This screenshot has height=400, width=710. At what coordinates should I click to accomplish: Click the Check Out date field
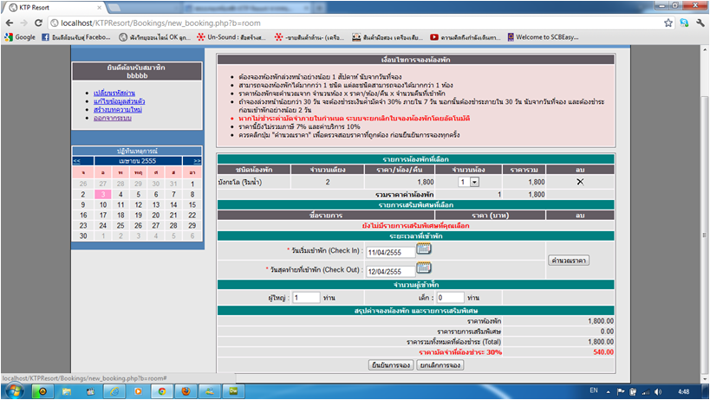pyautogui.click(x=390, y=271)
